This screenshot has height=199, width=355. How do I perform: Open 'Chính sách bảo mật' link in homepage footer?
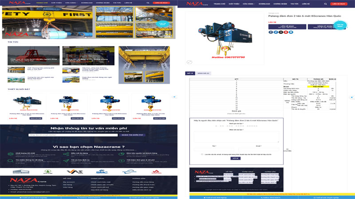click(101, 182)
